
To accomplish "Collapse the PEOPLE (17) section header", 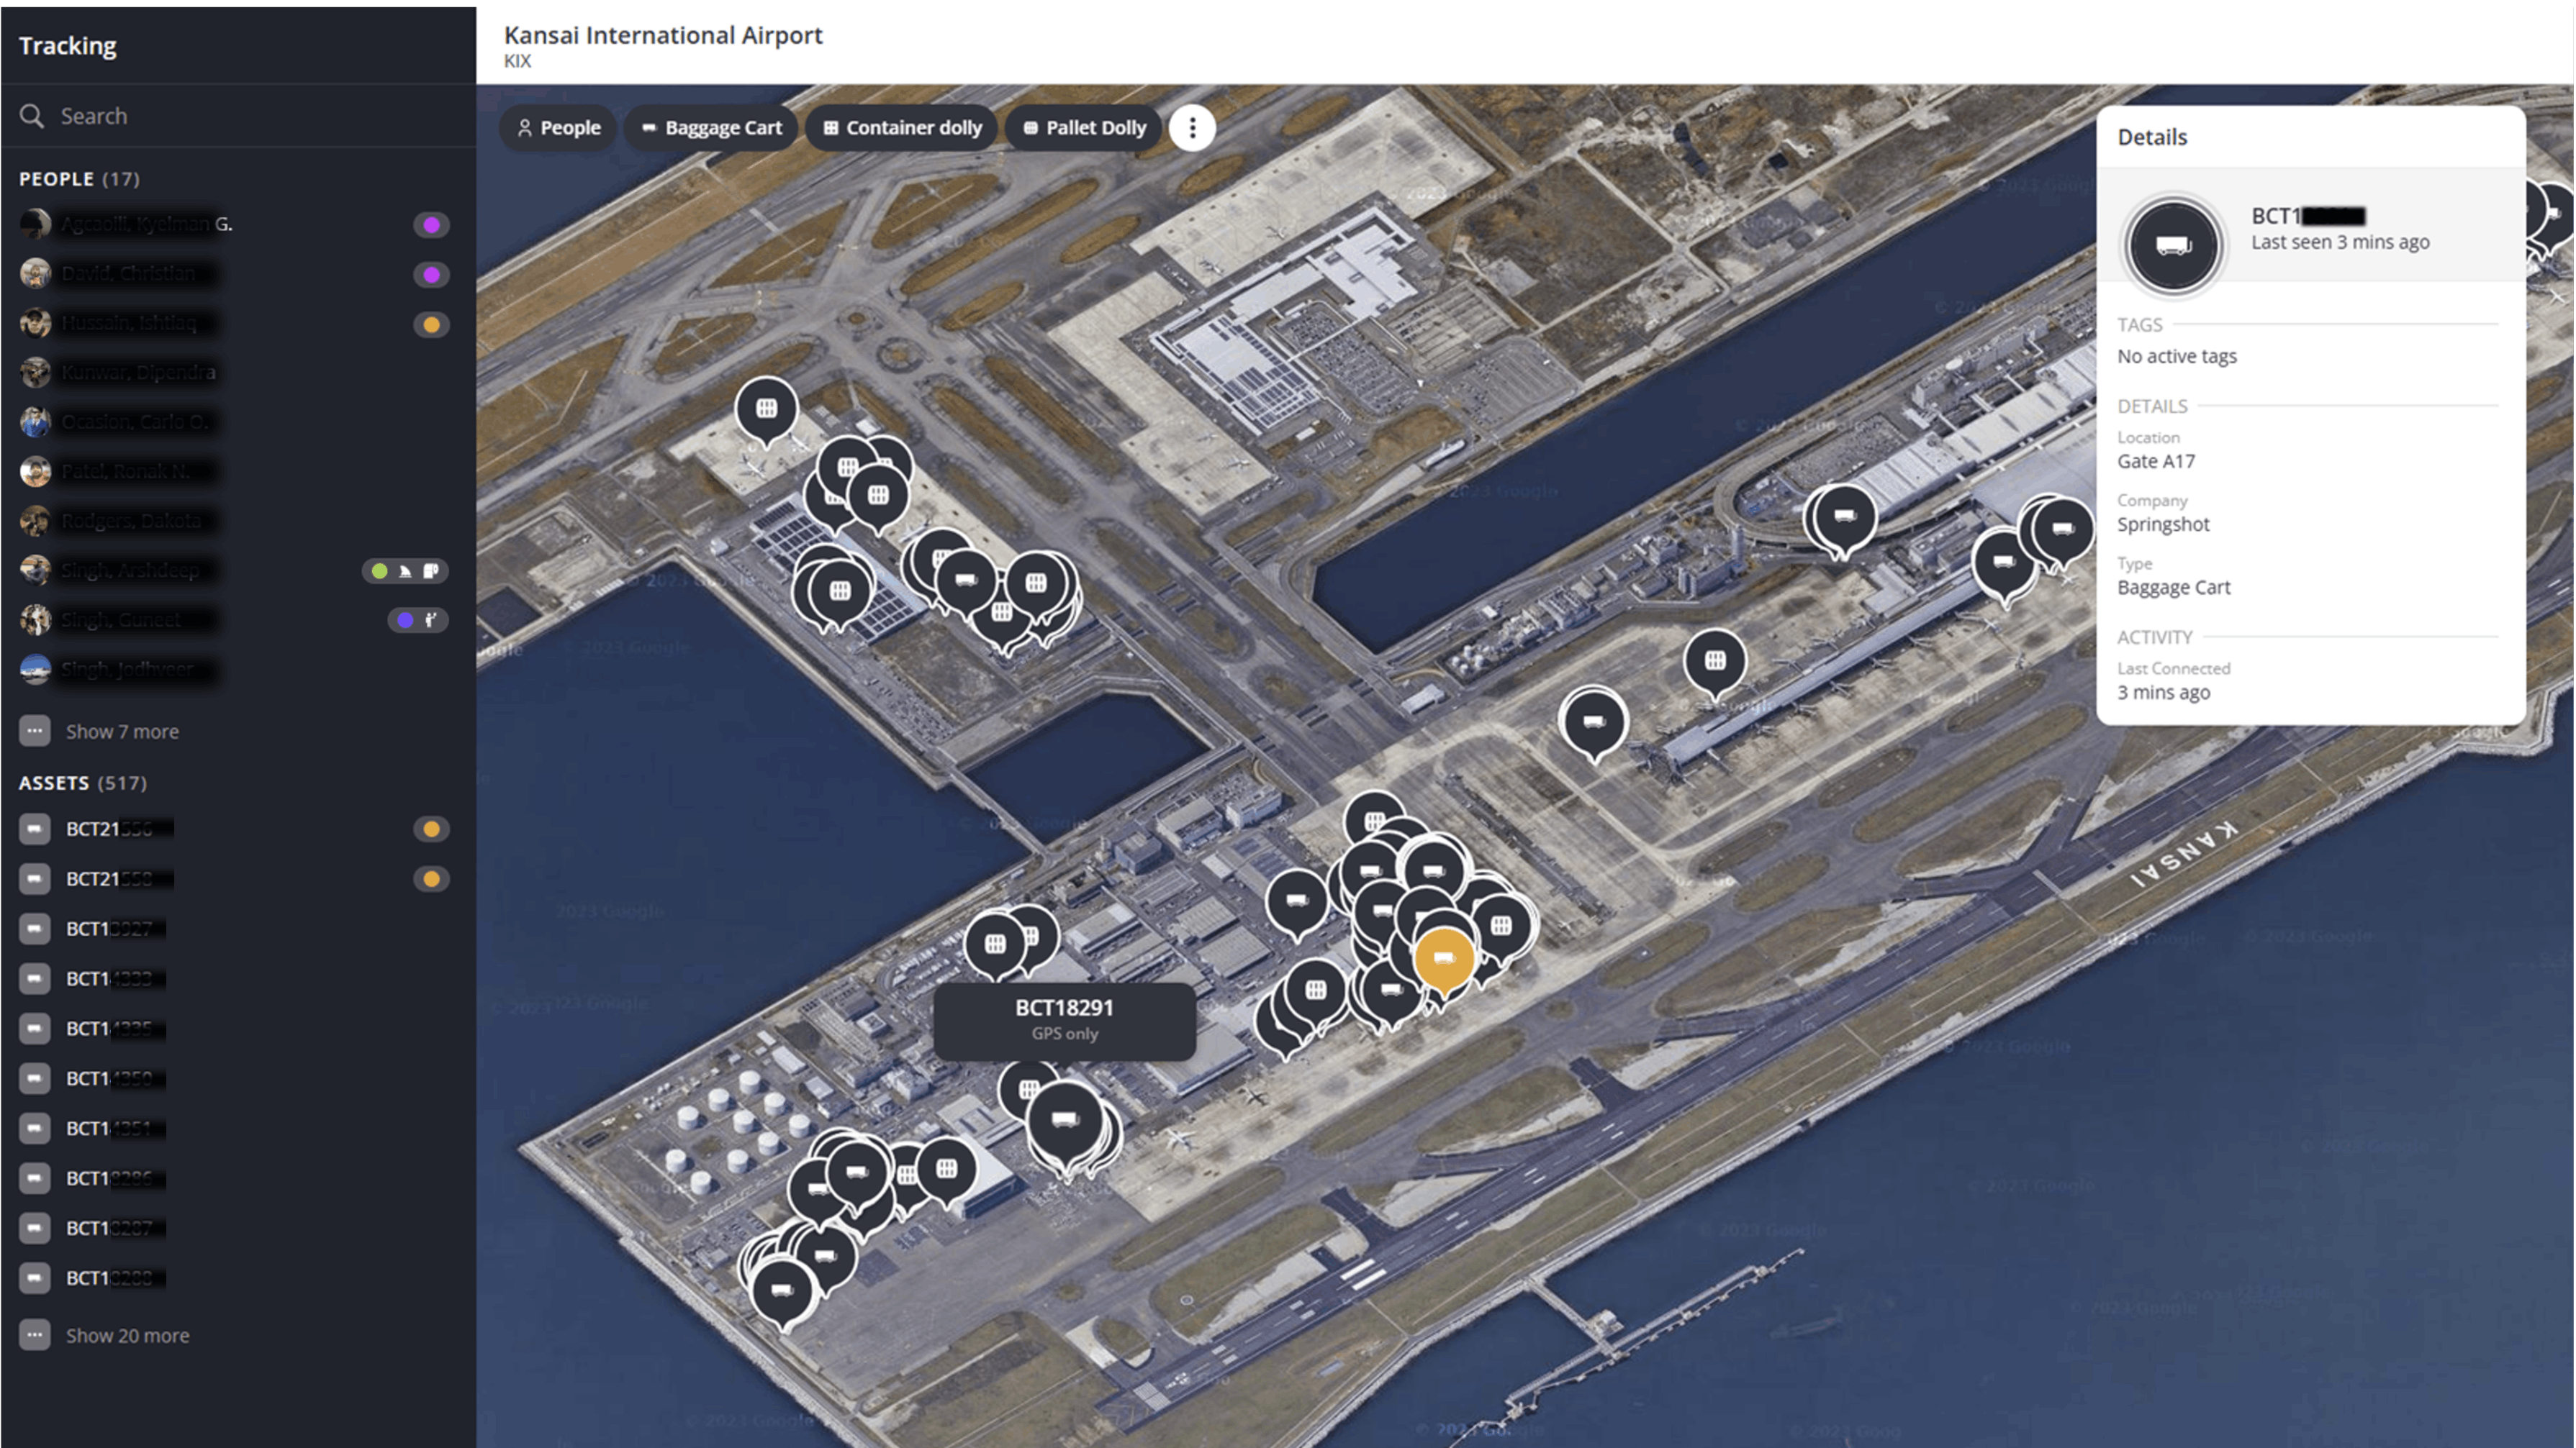I will click(x=79, y=179).
